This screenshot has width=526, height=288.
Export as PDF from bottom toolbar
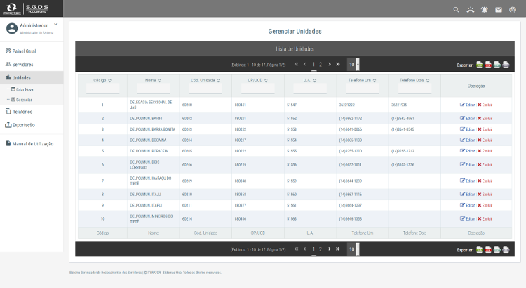click(x=488, y=249)
